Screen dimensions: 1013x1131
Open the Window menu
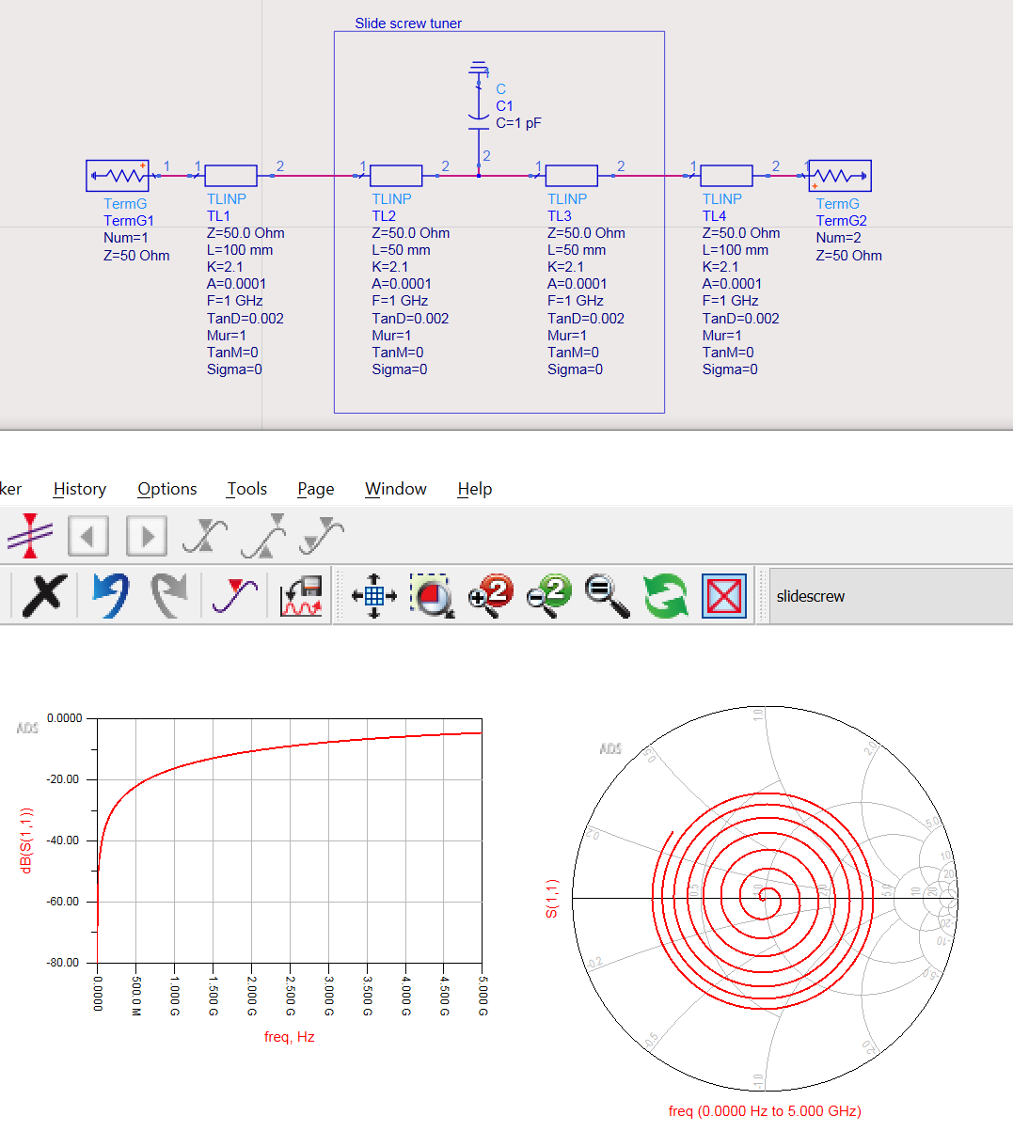tap(396, 489)
